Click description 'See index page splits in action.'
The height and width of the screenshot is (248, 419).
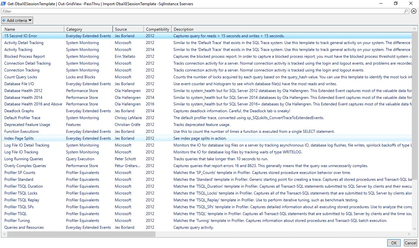tap(200, 138)
